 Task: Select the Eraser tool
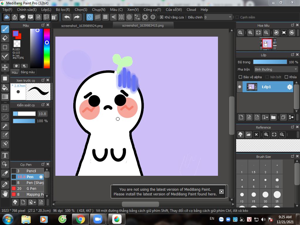point(5,38)
